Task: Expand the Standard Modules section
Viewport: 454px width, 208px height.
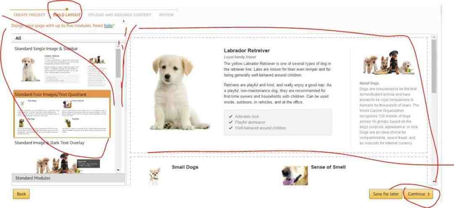Action: (68, 178)
